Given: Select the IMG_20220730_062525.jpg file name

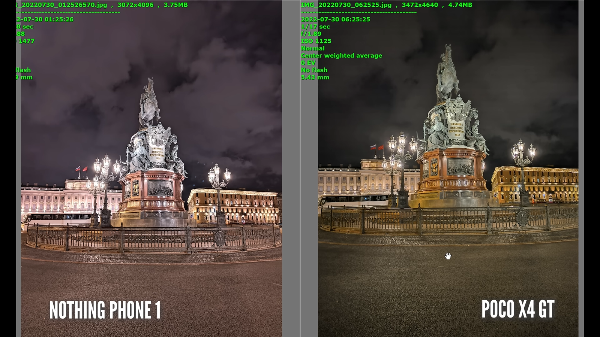Looking at the screenshot, I should [346, 5].
